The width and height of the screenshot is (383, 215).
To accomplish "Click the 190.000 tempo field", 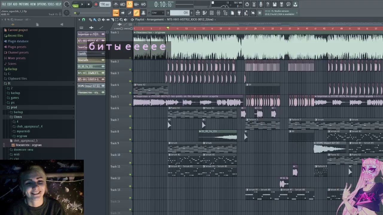I will 105,4.
